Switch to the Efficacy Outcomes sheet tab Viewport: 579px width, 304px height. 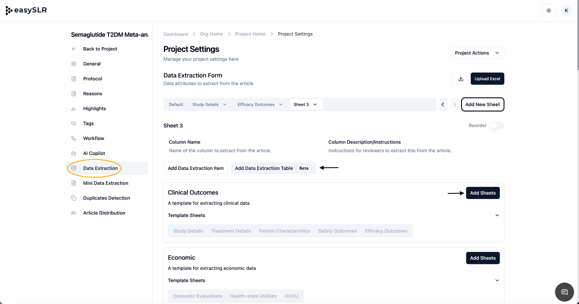256,104
